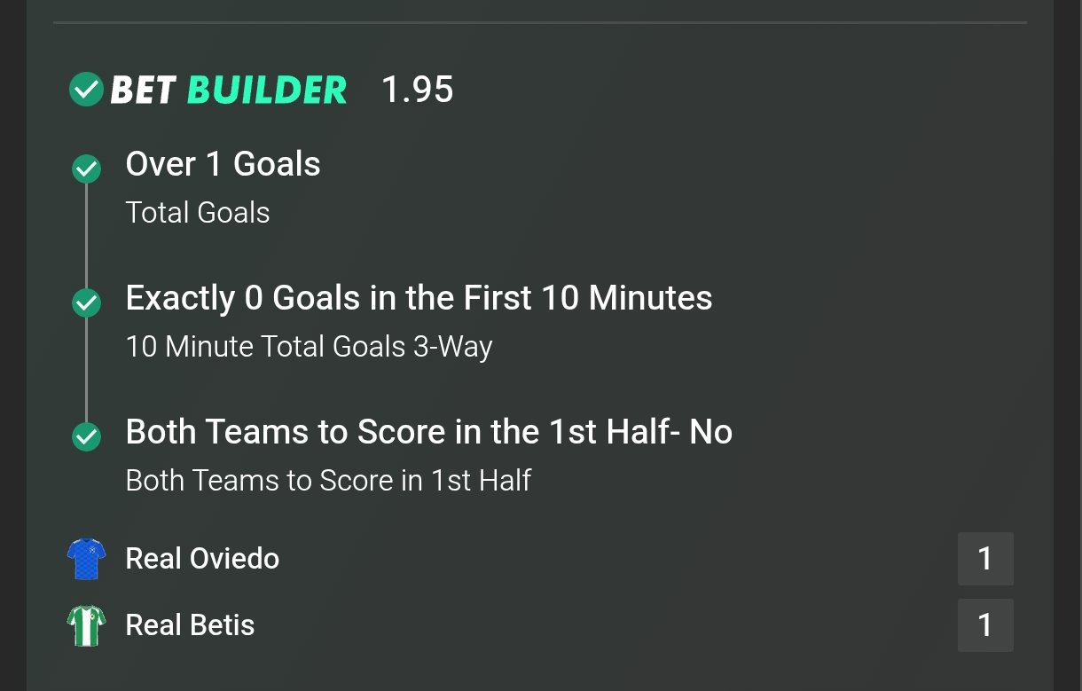
Task: Click the green tick beside Bet Builder heading
Action: (86, 90)
